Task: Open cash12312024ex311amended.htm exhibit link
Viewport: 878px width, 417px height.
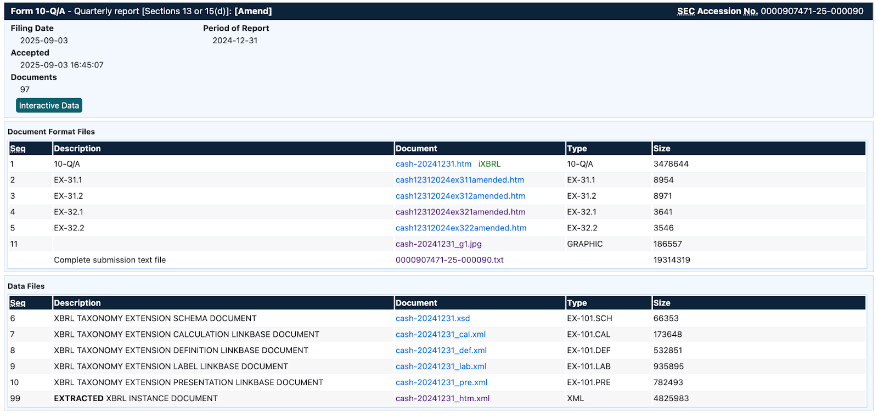Action: pos(459,180)
